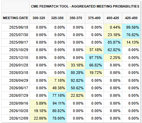Screen dimensions: 142x123
Task: Click the 5.89% cell for 2026/09/16
Action: click(39, 103)
